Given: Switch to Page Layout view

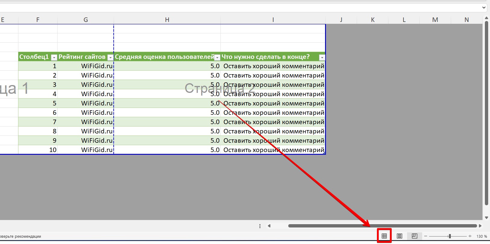Looking at the screenshot, I should [x=400, y=236].
